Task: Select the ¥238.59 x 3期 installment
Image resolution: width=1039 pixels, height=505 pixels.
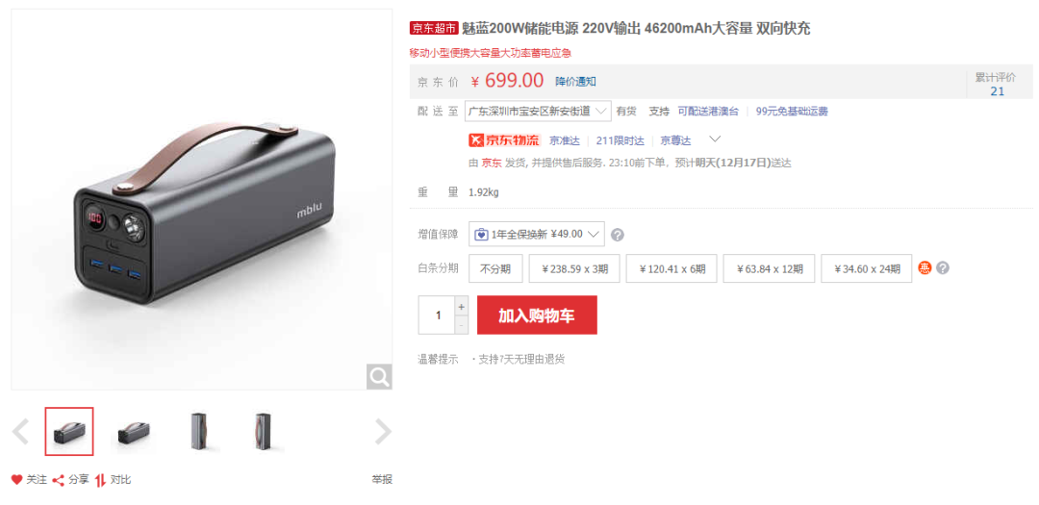Action: [574, 268]
